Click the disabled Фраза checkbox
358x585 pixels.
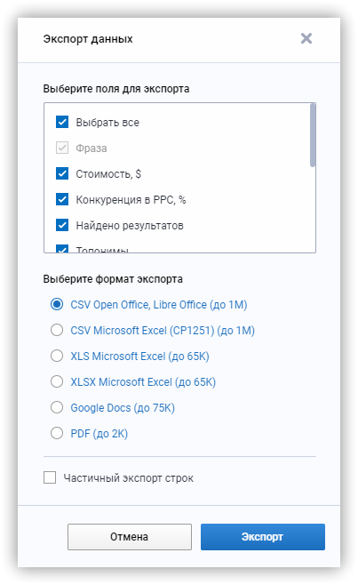coord(62,148)
